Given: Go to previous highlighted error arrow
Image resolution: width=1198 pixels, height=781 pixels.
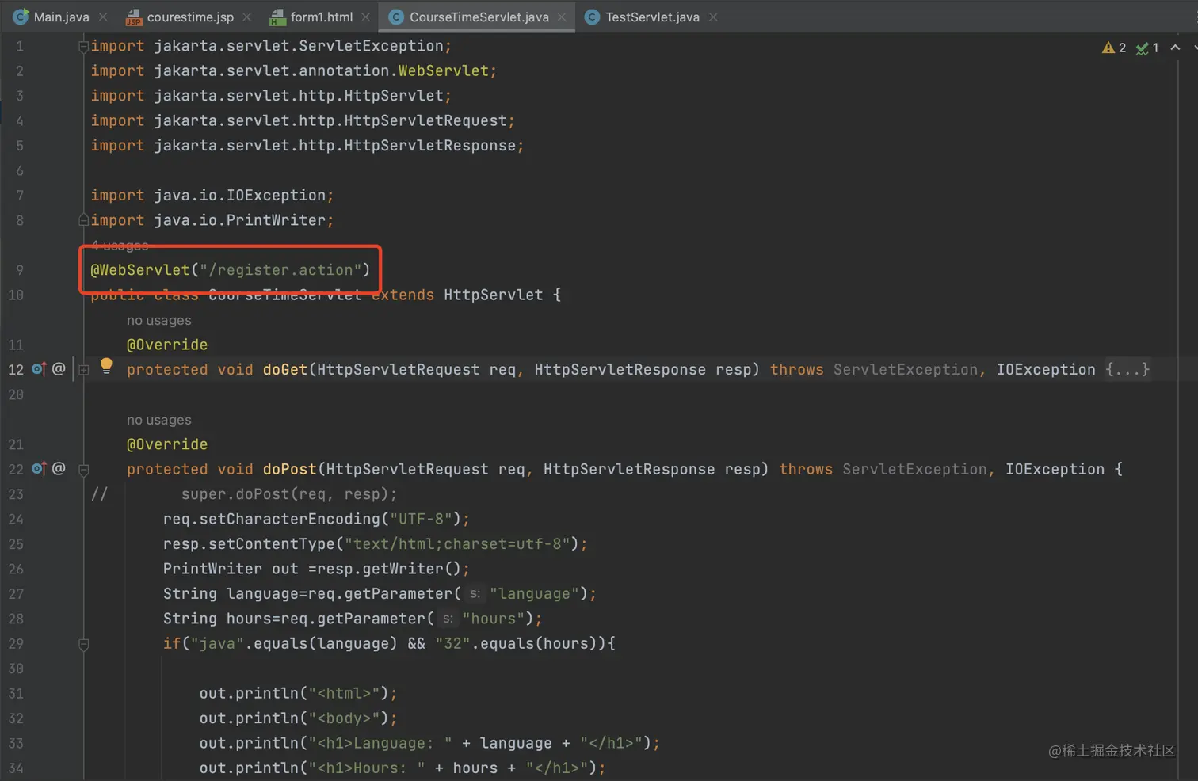Looking at the screenshot, I should pyautogui.click(x=1176, y=48).
